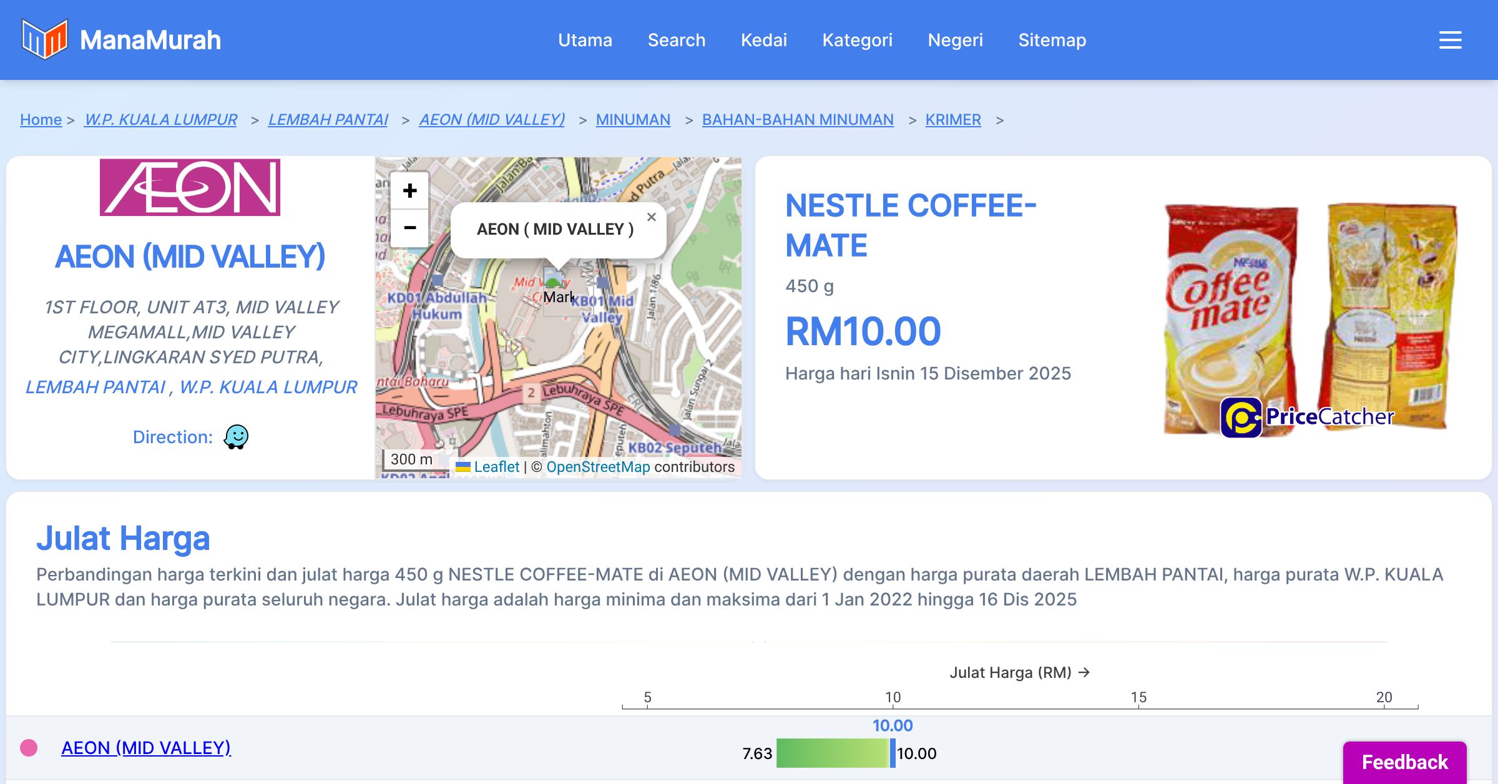Open Waze direction icon

pos(236,437)
